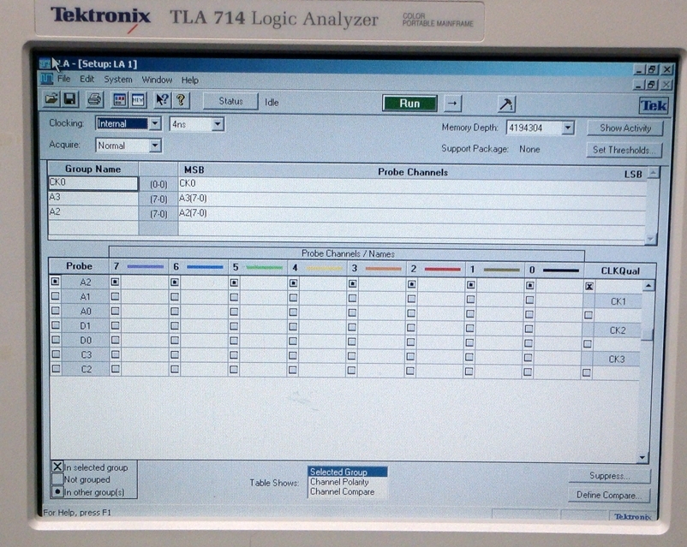
Task: Toggle the probe C2 row checkbox
Action: (x=56, y=369)
